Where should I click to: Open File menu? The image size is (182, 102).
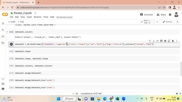pos(12,17)
